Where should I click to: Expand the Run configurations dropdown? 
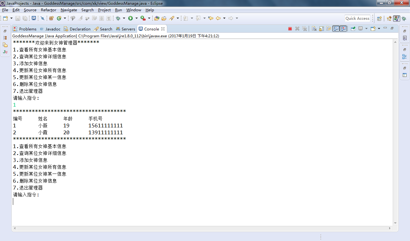click(136, 18)
